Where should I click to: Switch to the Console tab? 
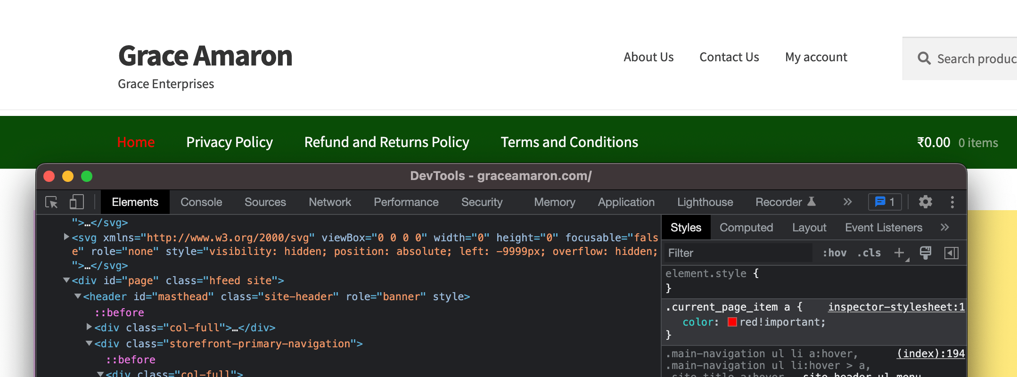(x=201, y=202)
